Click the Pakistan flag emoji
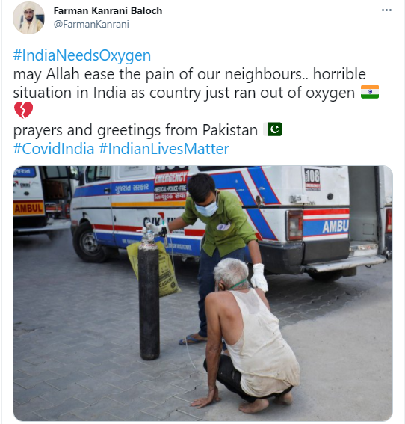405x424 pixels. click(273, 129)
